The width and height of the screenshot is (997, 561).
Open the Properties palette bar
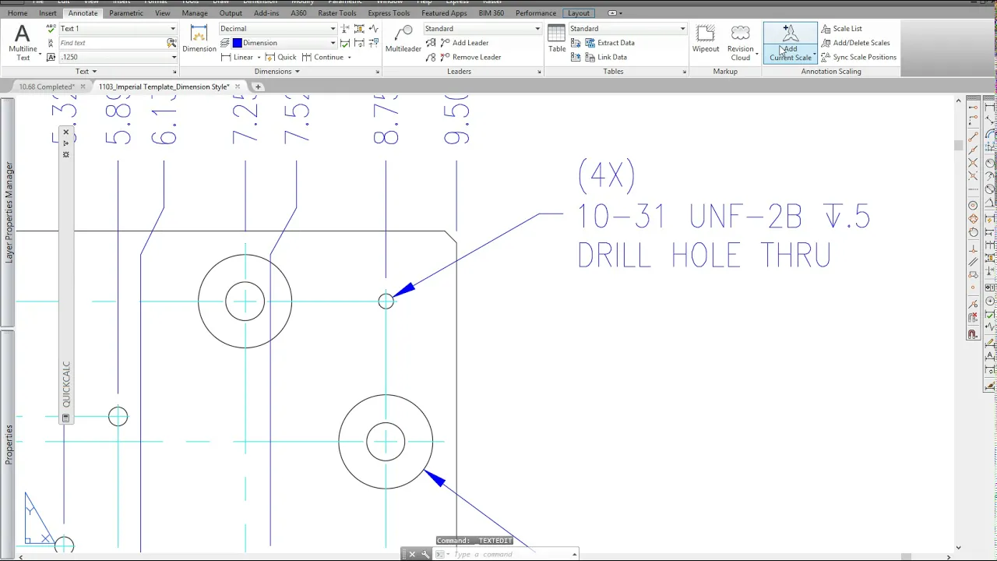pos(8,444)
